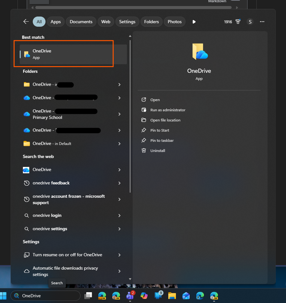Click the Uninstall trash icon
286x303 pixels.
point(144,150)
